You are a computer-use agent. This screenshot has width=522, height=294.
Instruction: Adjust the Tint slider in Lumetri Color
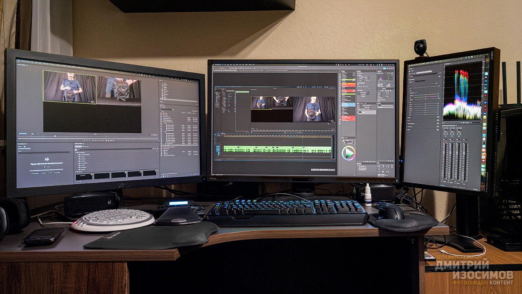click(426, 96)
